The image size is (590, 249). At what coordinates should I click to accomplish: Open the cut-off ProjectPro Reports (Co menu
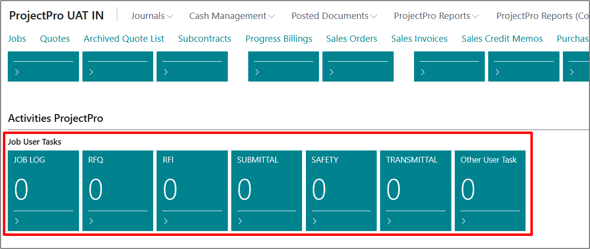pos(543,16)
